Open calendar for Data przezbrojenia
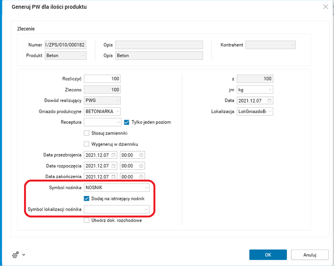 pos(114,155)
